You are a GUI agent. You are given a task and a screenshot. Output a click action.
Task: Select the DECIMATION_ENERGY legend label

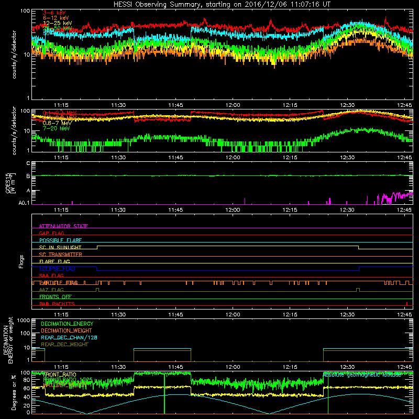tap(67, 324)
